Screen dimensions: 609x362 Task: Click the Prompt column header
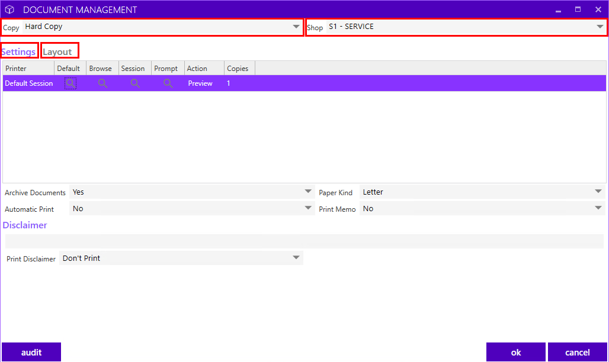(x=168, y=68)
